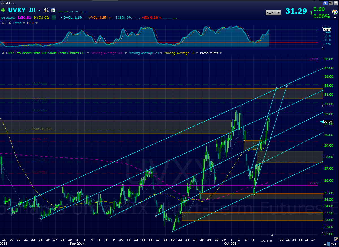Click the L:30.81 low value
The height and width of the screenshot is (247, 339).
(24, 18)
